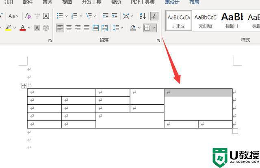Apply yellow text highlight color

(8, 28)
